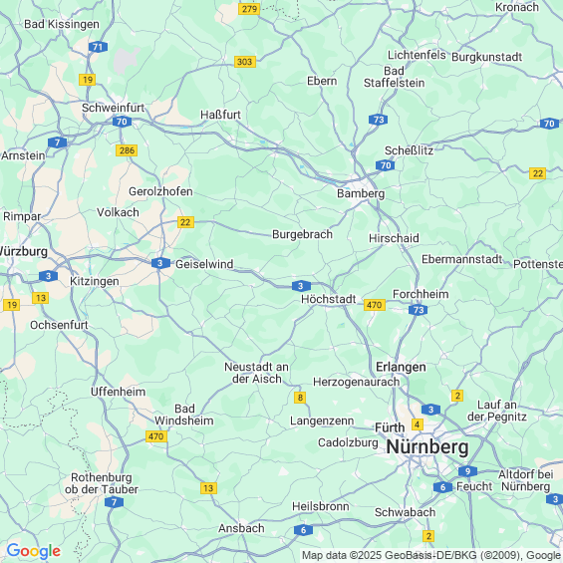563x563 pixels.
Task: Click the Haßfurt town label
Action: pyautogui.click(x=220, y=115)
